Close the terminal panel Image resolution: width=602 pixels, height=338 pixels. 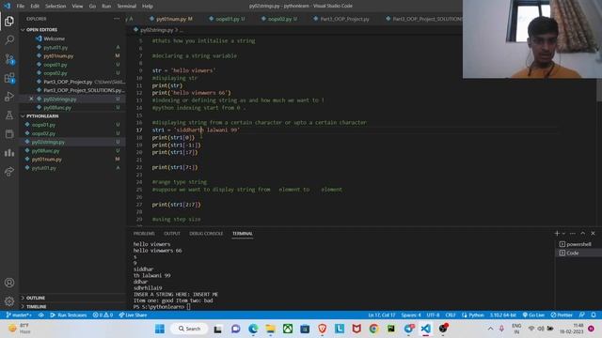pos(593,234)
